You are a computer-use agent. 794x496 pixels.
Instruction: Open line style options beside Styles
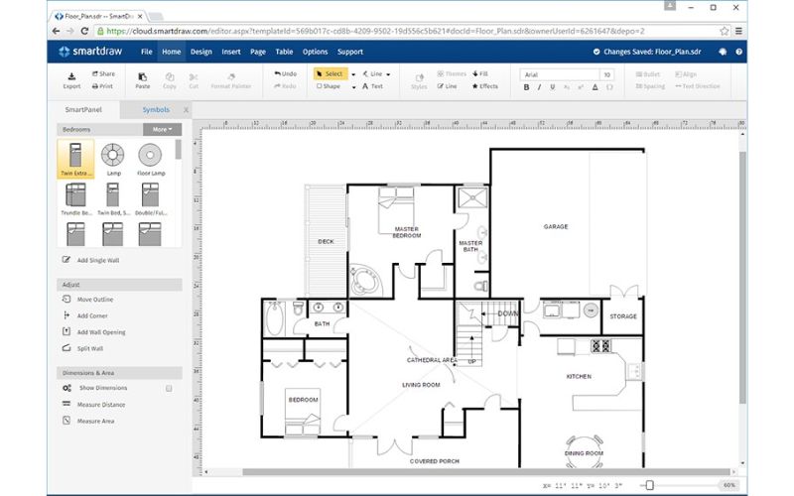coord(448,86)
